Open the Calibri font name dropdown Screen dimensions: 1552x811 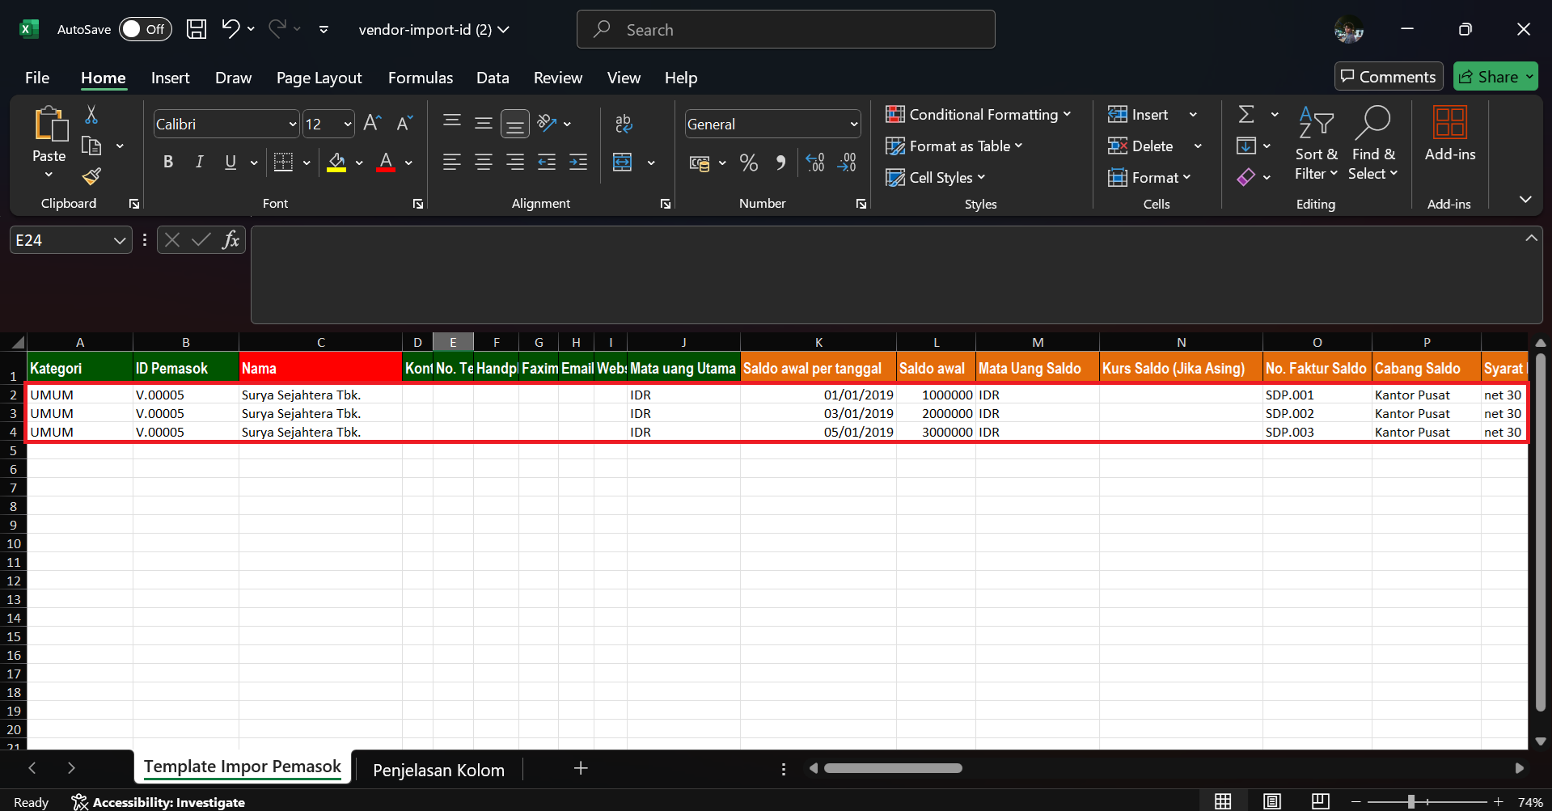pos(293,125)
